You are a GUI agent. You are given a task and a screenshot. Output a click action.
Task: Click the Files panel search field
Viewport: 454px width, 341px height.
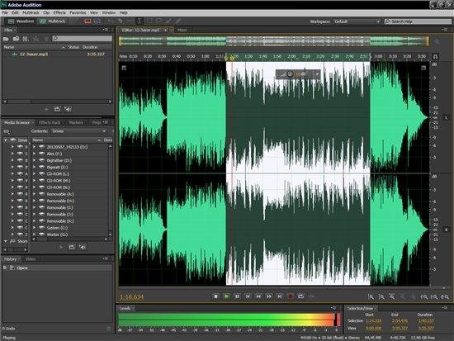coord(82,39)
